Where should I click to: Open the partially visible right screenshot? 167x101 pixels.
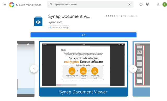141,69
